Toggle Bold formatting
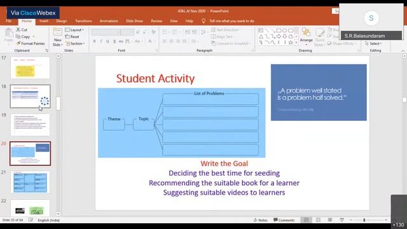407x229 pixels. coord(95,41)
